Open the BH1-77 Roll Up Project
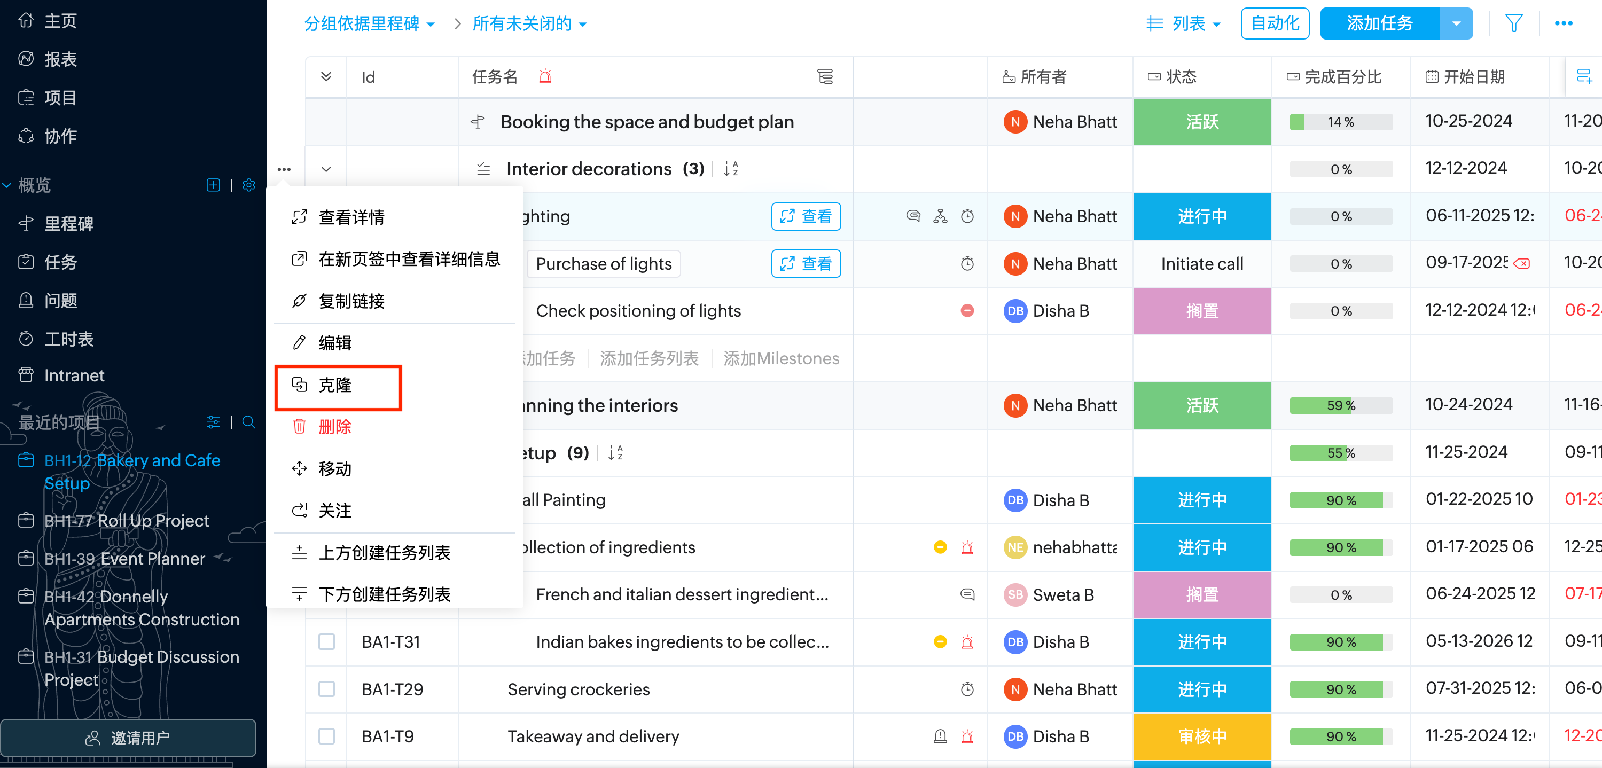 coord(126,521)
